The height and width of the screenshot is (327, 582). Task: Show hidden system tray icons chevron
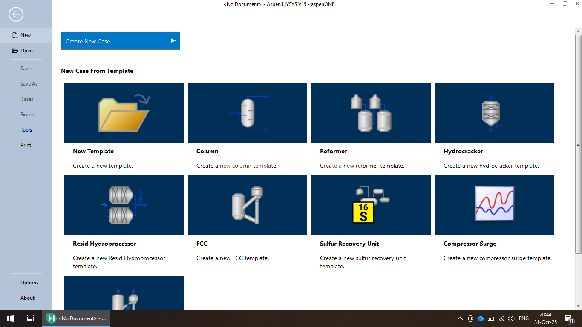tap(460, 318)
